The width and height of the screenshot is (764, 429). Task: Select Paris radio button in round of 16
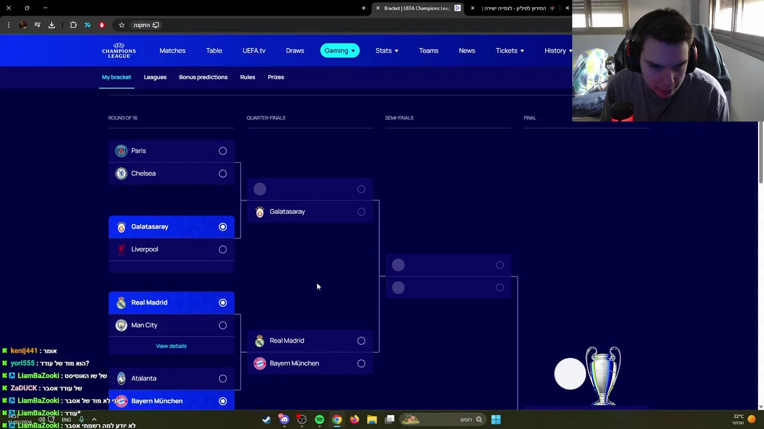pos(223,151)
